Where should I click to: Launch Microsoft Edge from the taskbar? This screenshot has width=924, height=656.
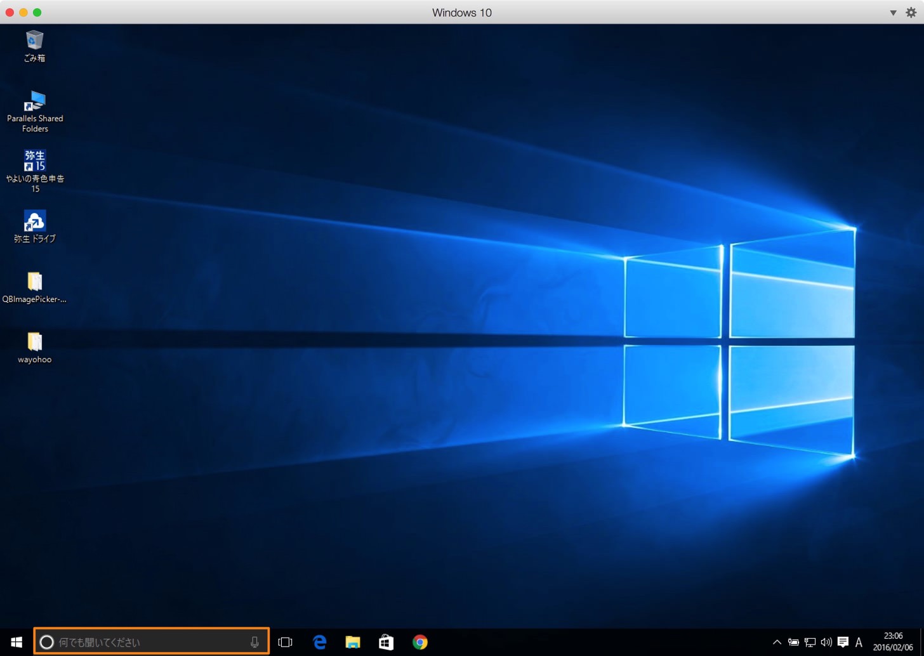click(x=319, y=642)
